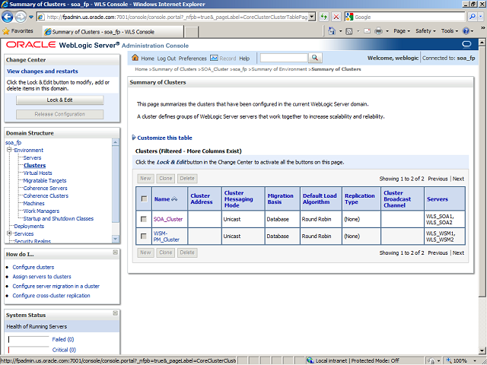The width and height of the screenshot is (487, 365).
Task: Open the Tools menu in IE command bar
Action: click(449, 31)
